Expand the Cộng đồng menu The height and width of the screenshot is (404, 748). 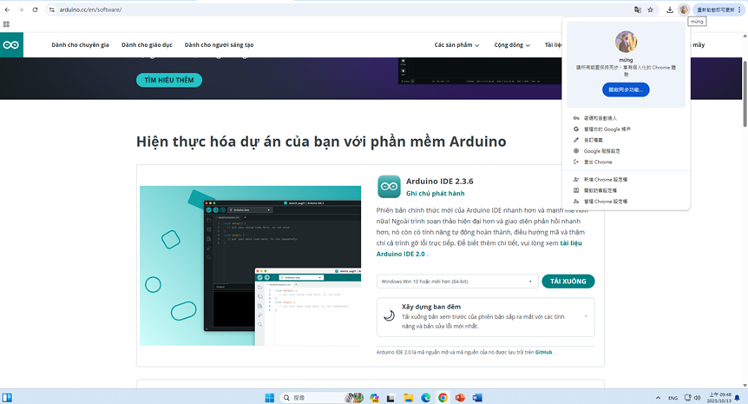512,45
